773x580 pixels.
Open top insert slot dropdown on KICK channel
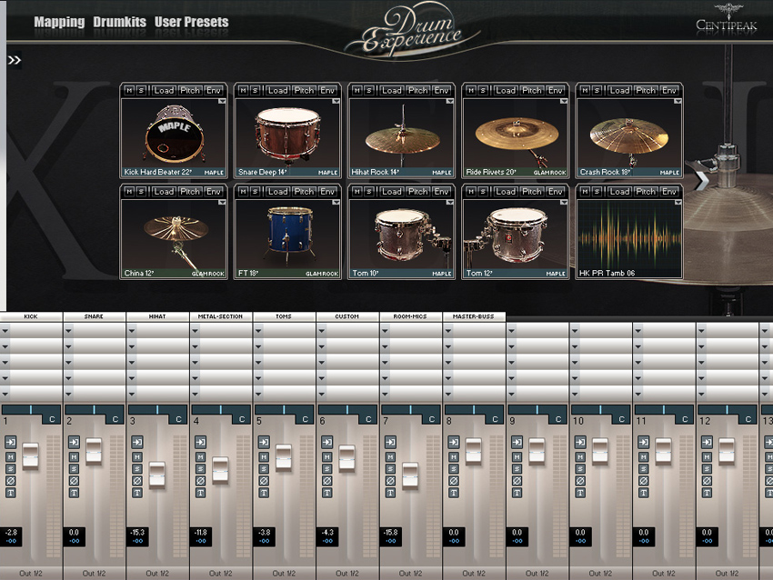pos(5,331)
